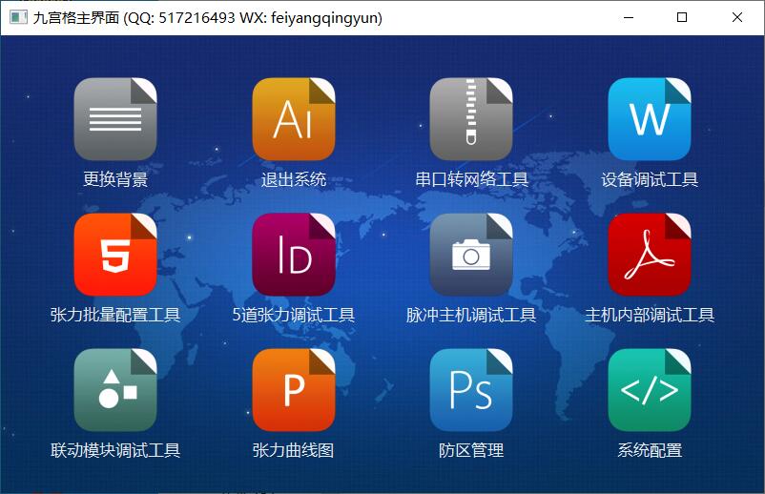Maximize the 九宫格主界面 window
This screenshot has width=765, height=494.
pyautogui.click(x=682, y=17)
